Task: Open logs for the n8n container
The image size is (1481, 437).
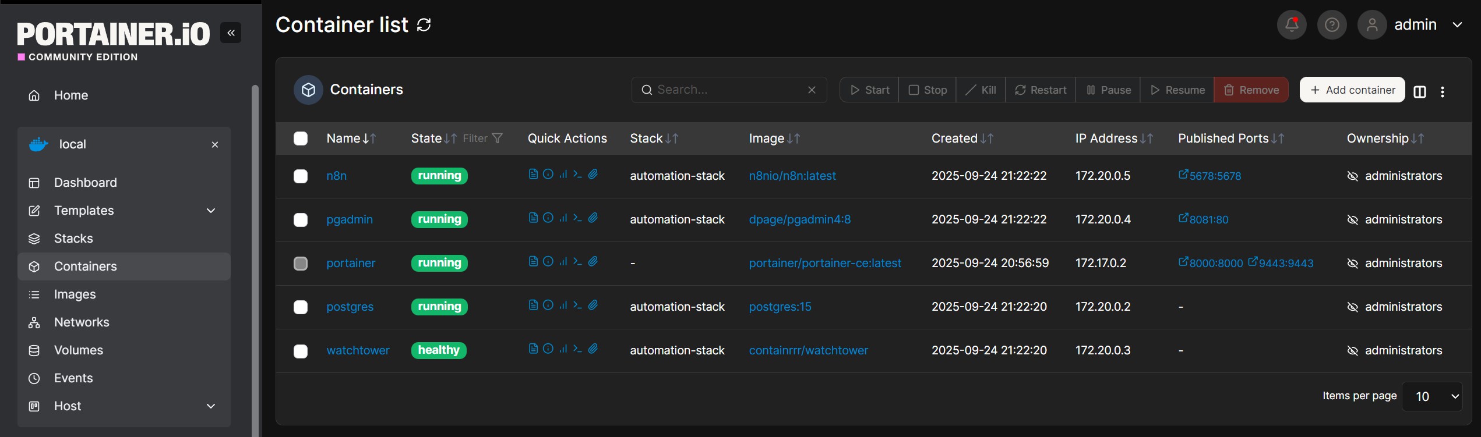Action: (533, 174)
